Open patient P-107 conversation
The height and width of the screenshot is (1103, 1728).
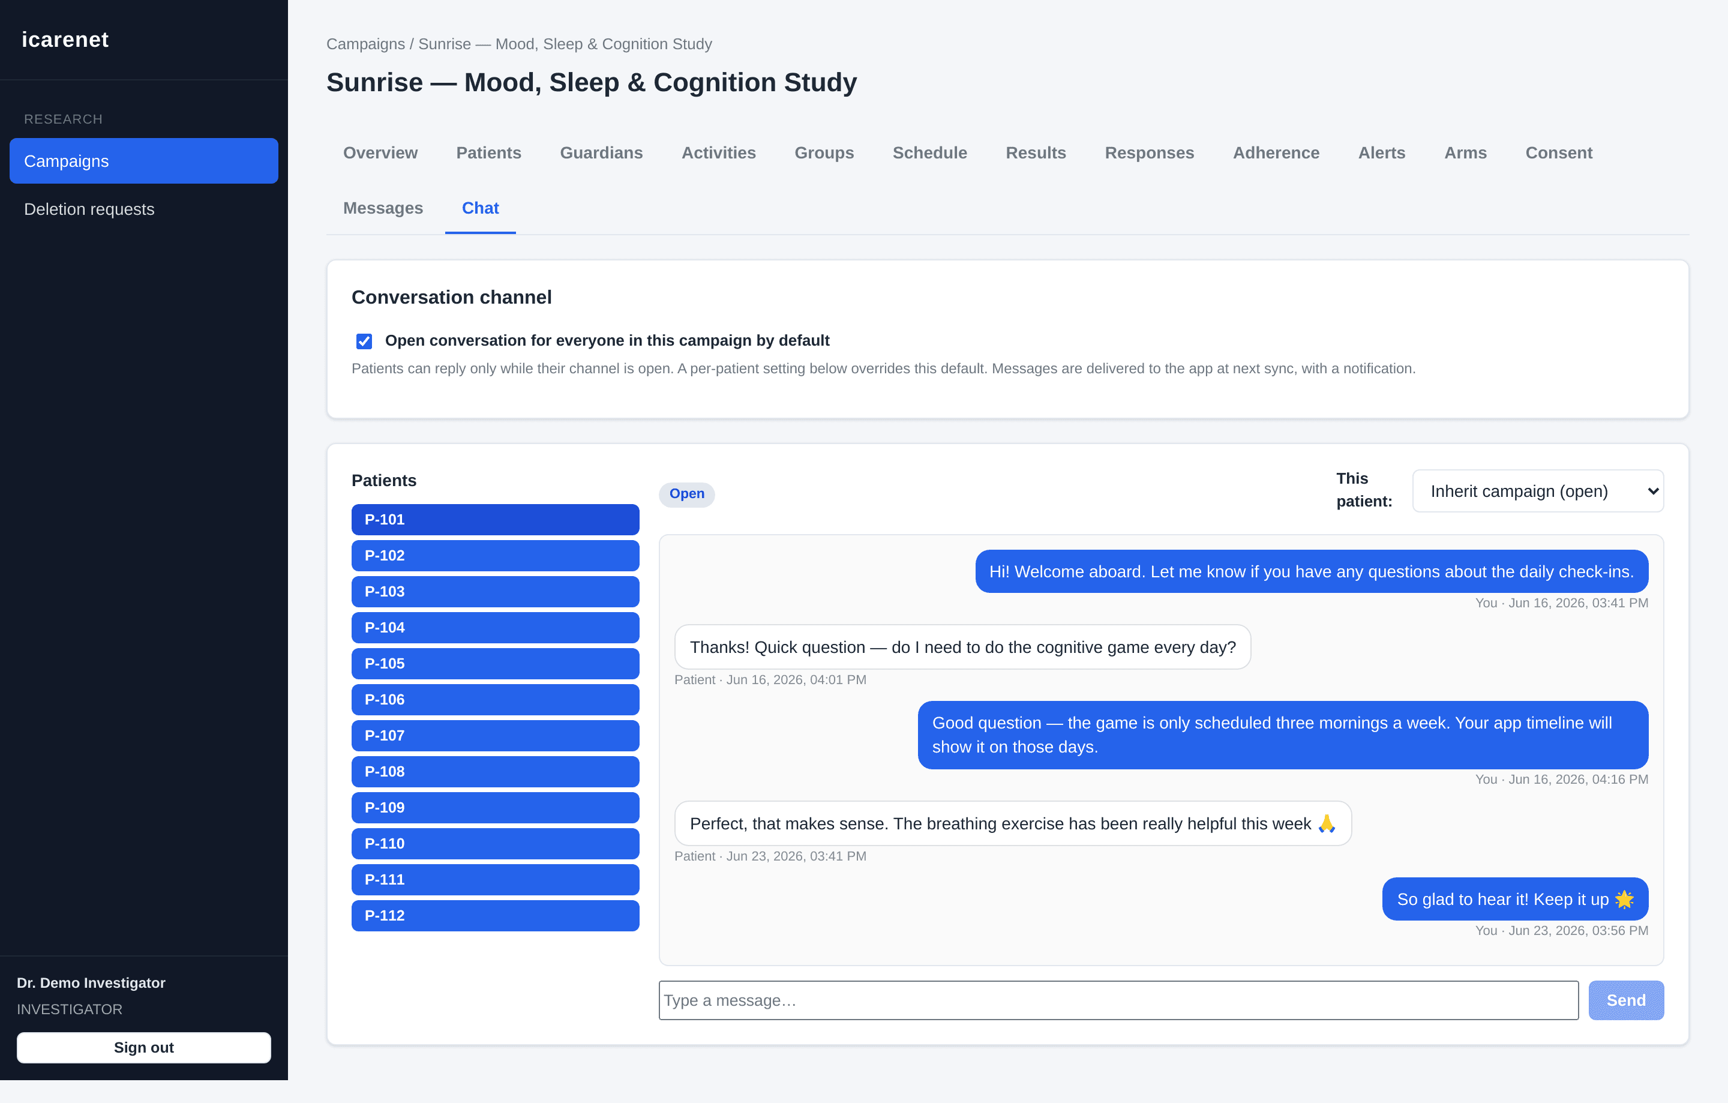(x=495, y=736)
